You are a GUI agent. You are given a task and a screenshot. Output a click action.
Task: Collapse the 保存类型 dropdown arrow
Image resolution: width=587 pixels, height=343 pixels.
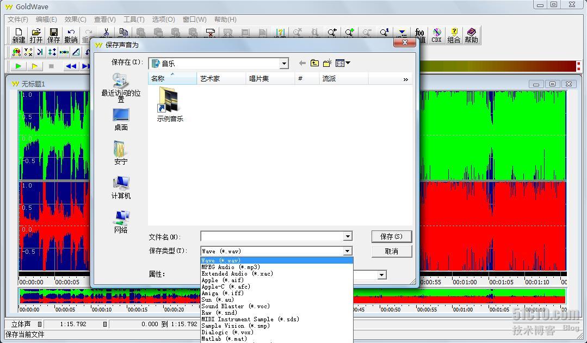pyautogui.click(x=348, y=251)
